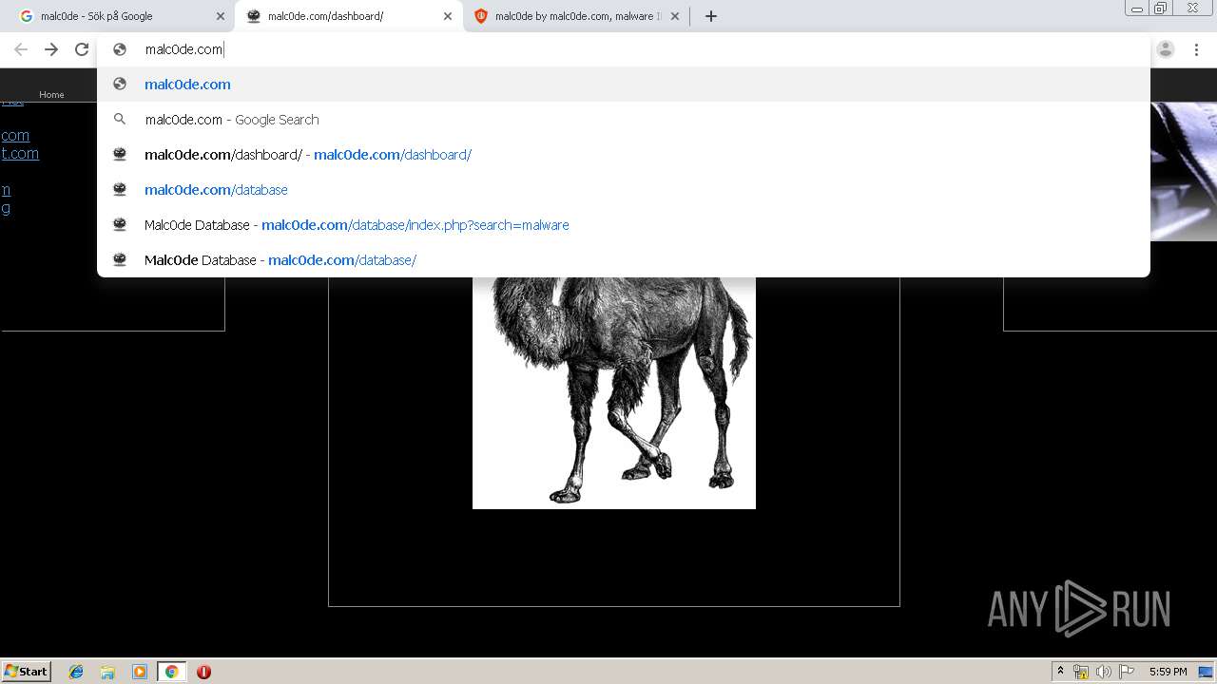Open the Chrome profile avatar

(1166, 49)
